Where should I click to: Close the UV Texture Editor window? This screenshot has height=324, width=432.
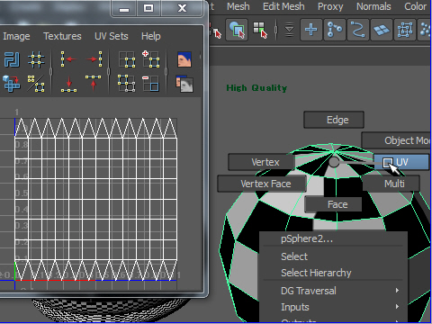click(182, 8)
